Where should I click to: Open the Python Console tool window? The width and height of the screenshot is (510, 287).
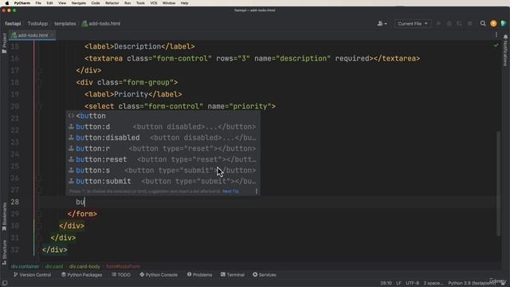(x=159, y=275)
